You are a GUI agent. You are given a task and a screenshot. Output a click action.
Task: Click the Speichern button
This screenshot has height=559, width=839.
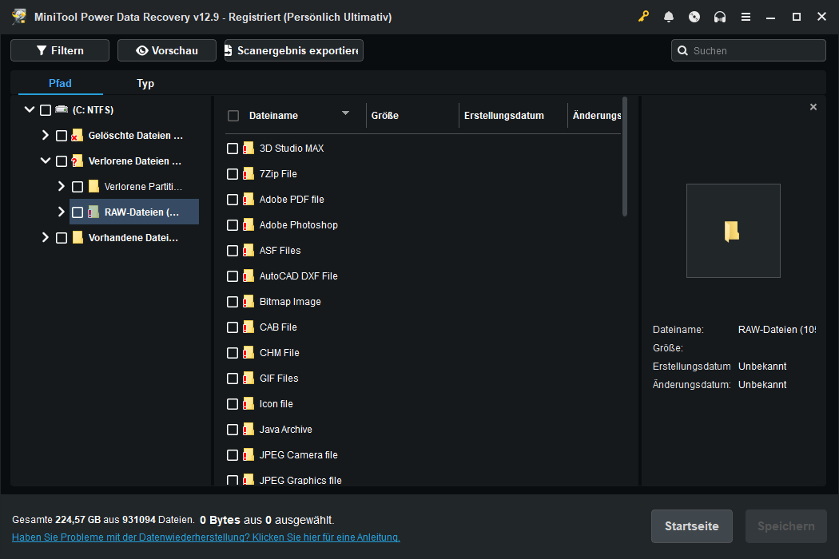786,526
